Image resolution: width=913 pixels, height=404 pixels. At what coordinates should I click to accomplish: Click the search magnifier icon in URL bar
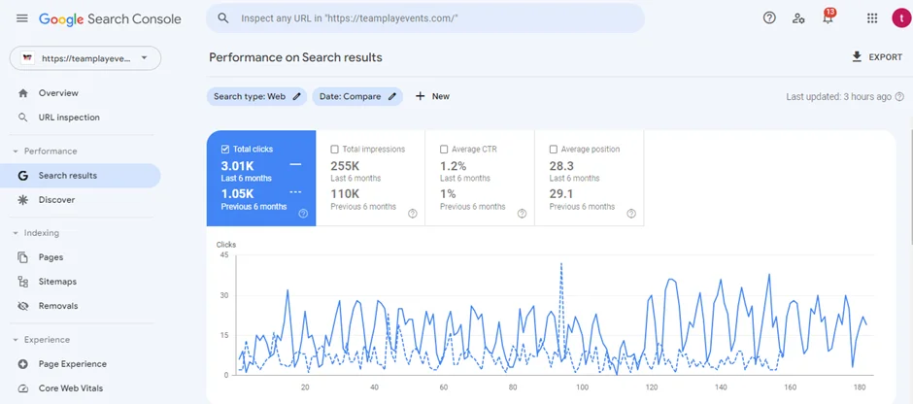pyautogui.click(x=223, y=18)
